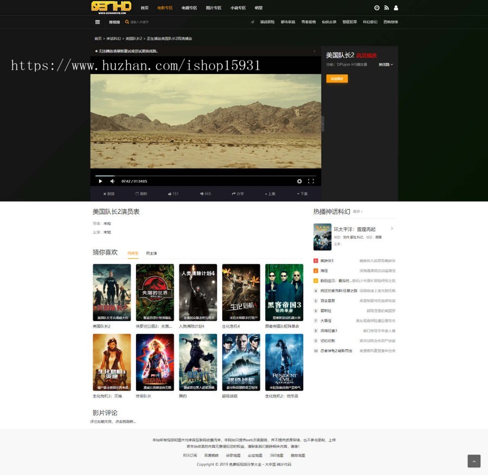The width and height of the screenshot is (488, 475).
Task: Open 超级战舰 poster thumbnail
Action: (x=241, y=362)
